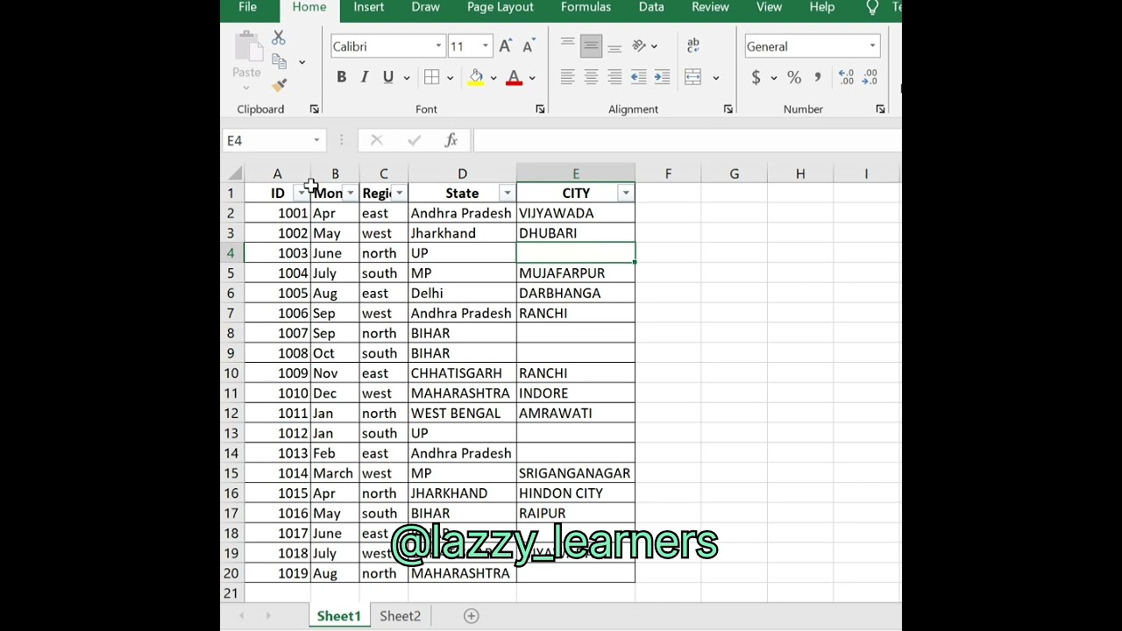The height and width of the screenshot is (631, 1122).
Task: Add a new sheet with plus icon
Action: 471,616
